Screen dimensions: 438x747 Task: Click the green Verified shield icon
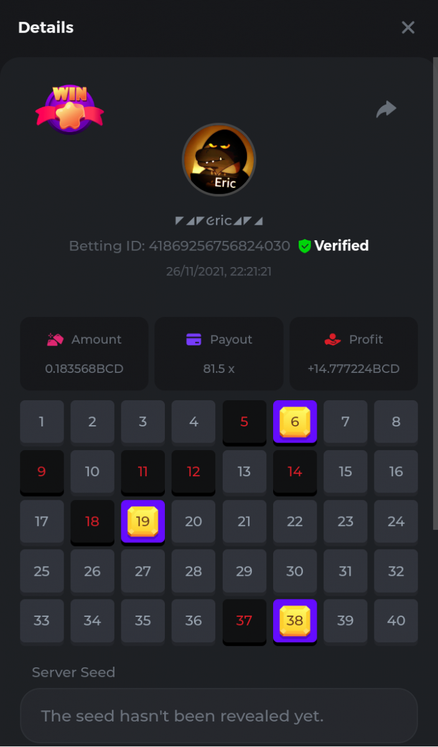[x=304, y=246]
